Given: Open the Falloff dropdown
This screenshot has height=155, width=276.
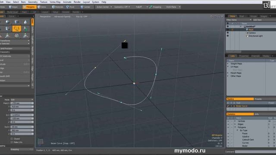Looking at the screenshot, I should coord(142,7).
